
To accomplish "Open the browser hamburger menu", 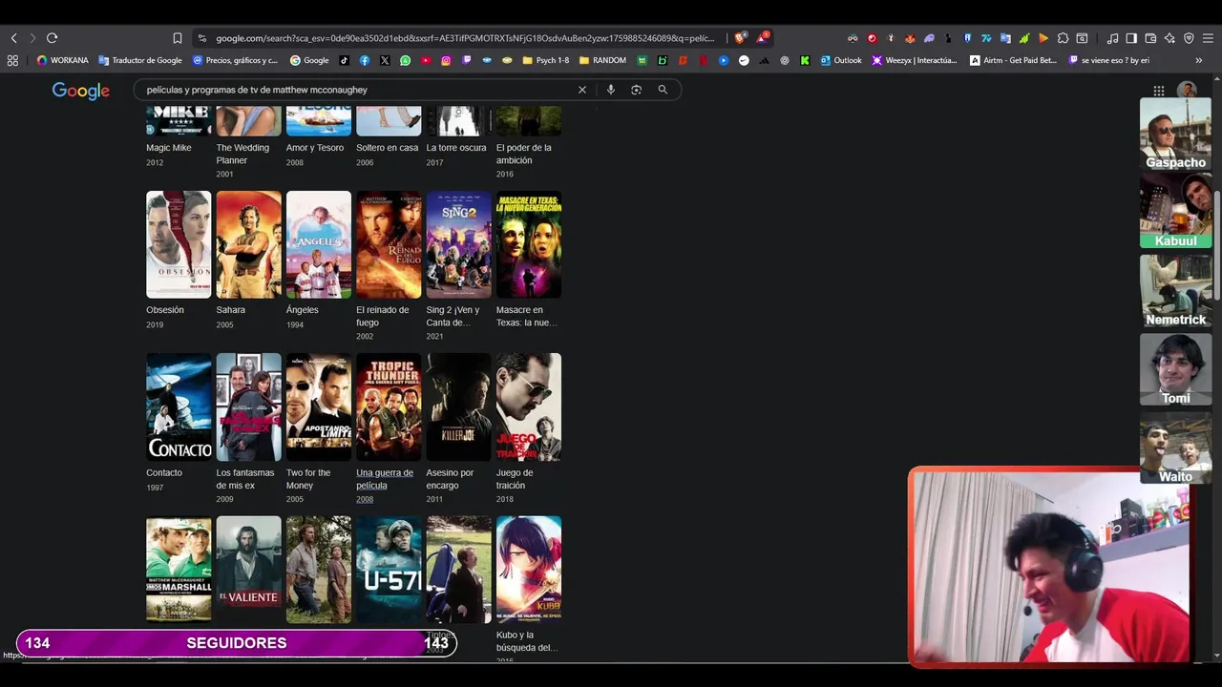I will tap(1208, 38).
